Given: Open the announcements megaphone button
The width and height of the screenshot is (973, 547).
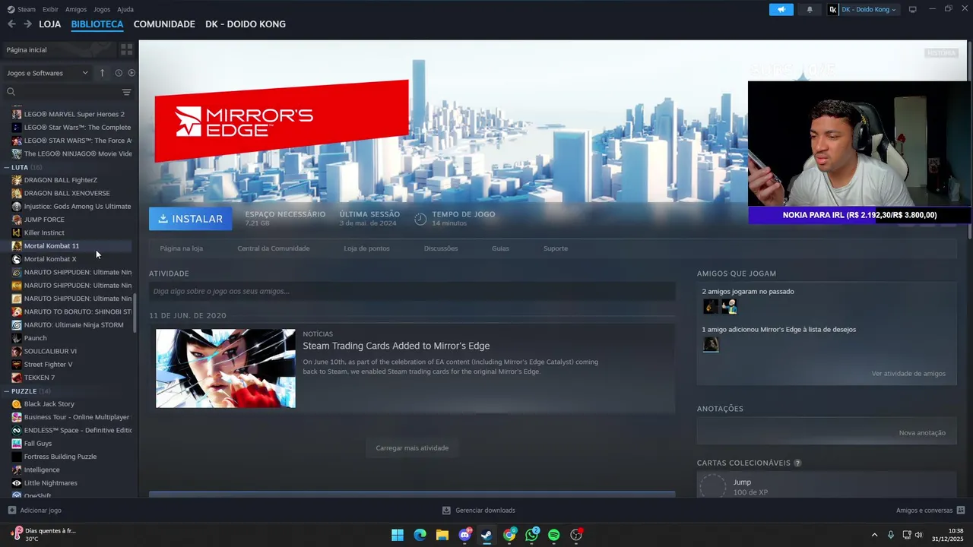Looking at the screenshot, I should click(x=781, y=10).
